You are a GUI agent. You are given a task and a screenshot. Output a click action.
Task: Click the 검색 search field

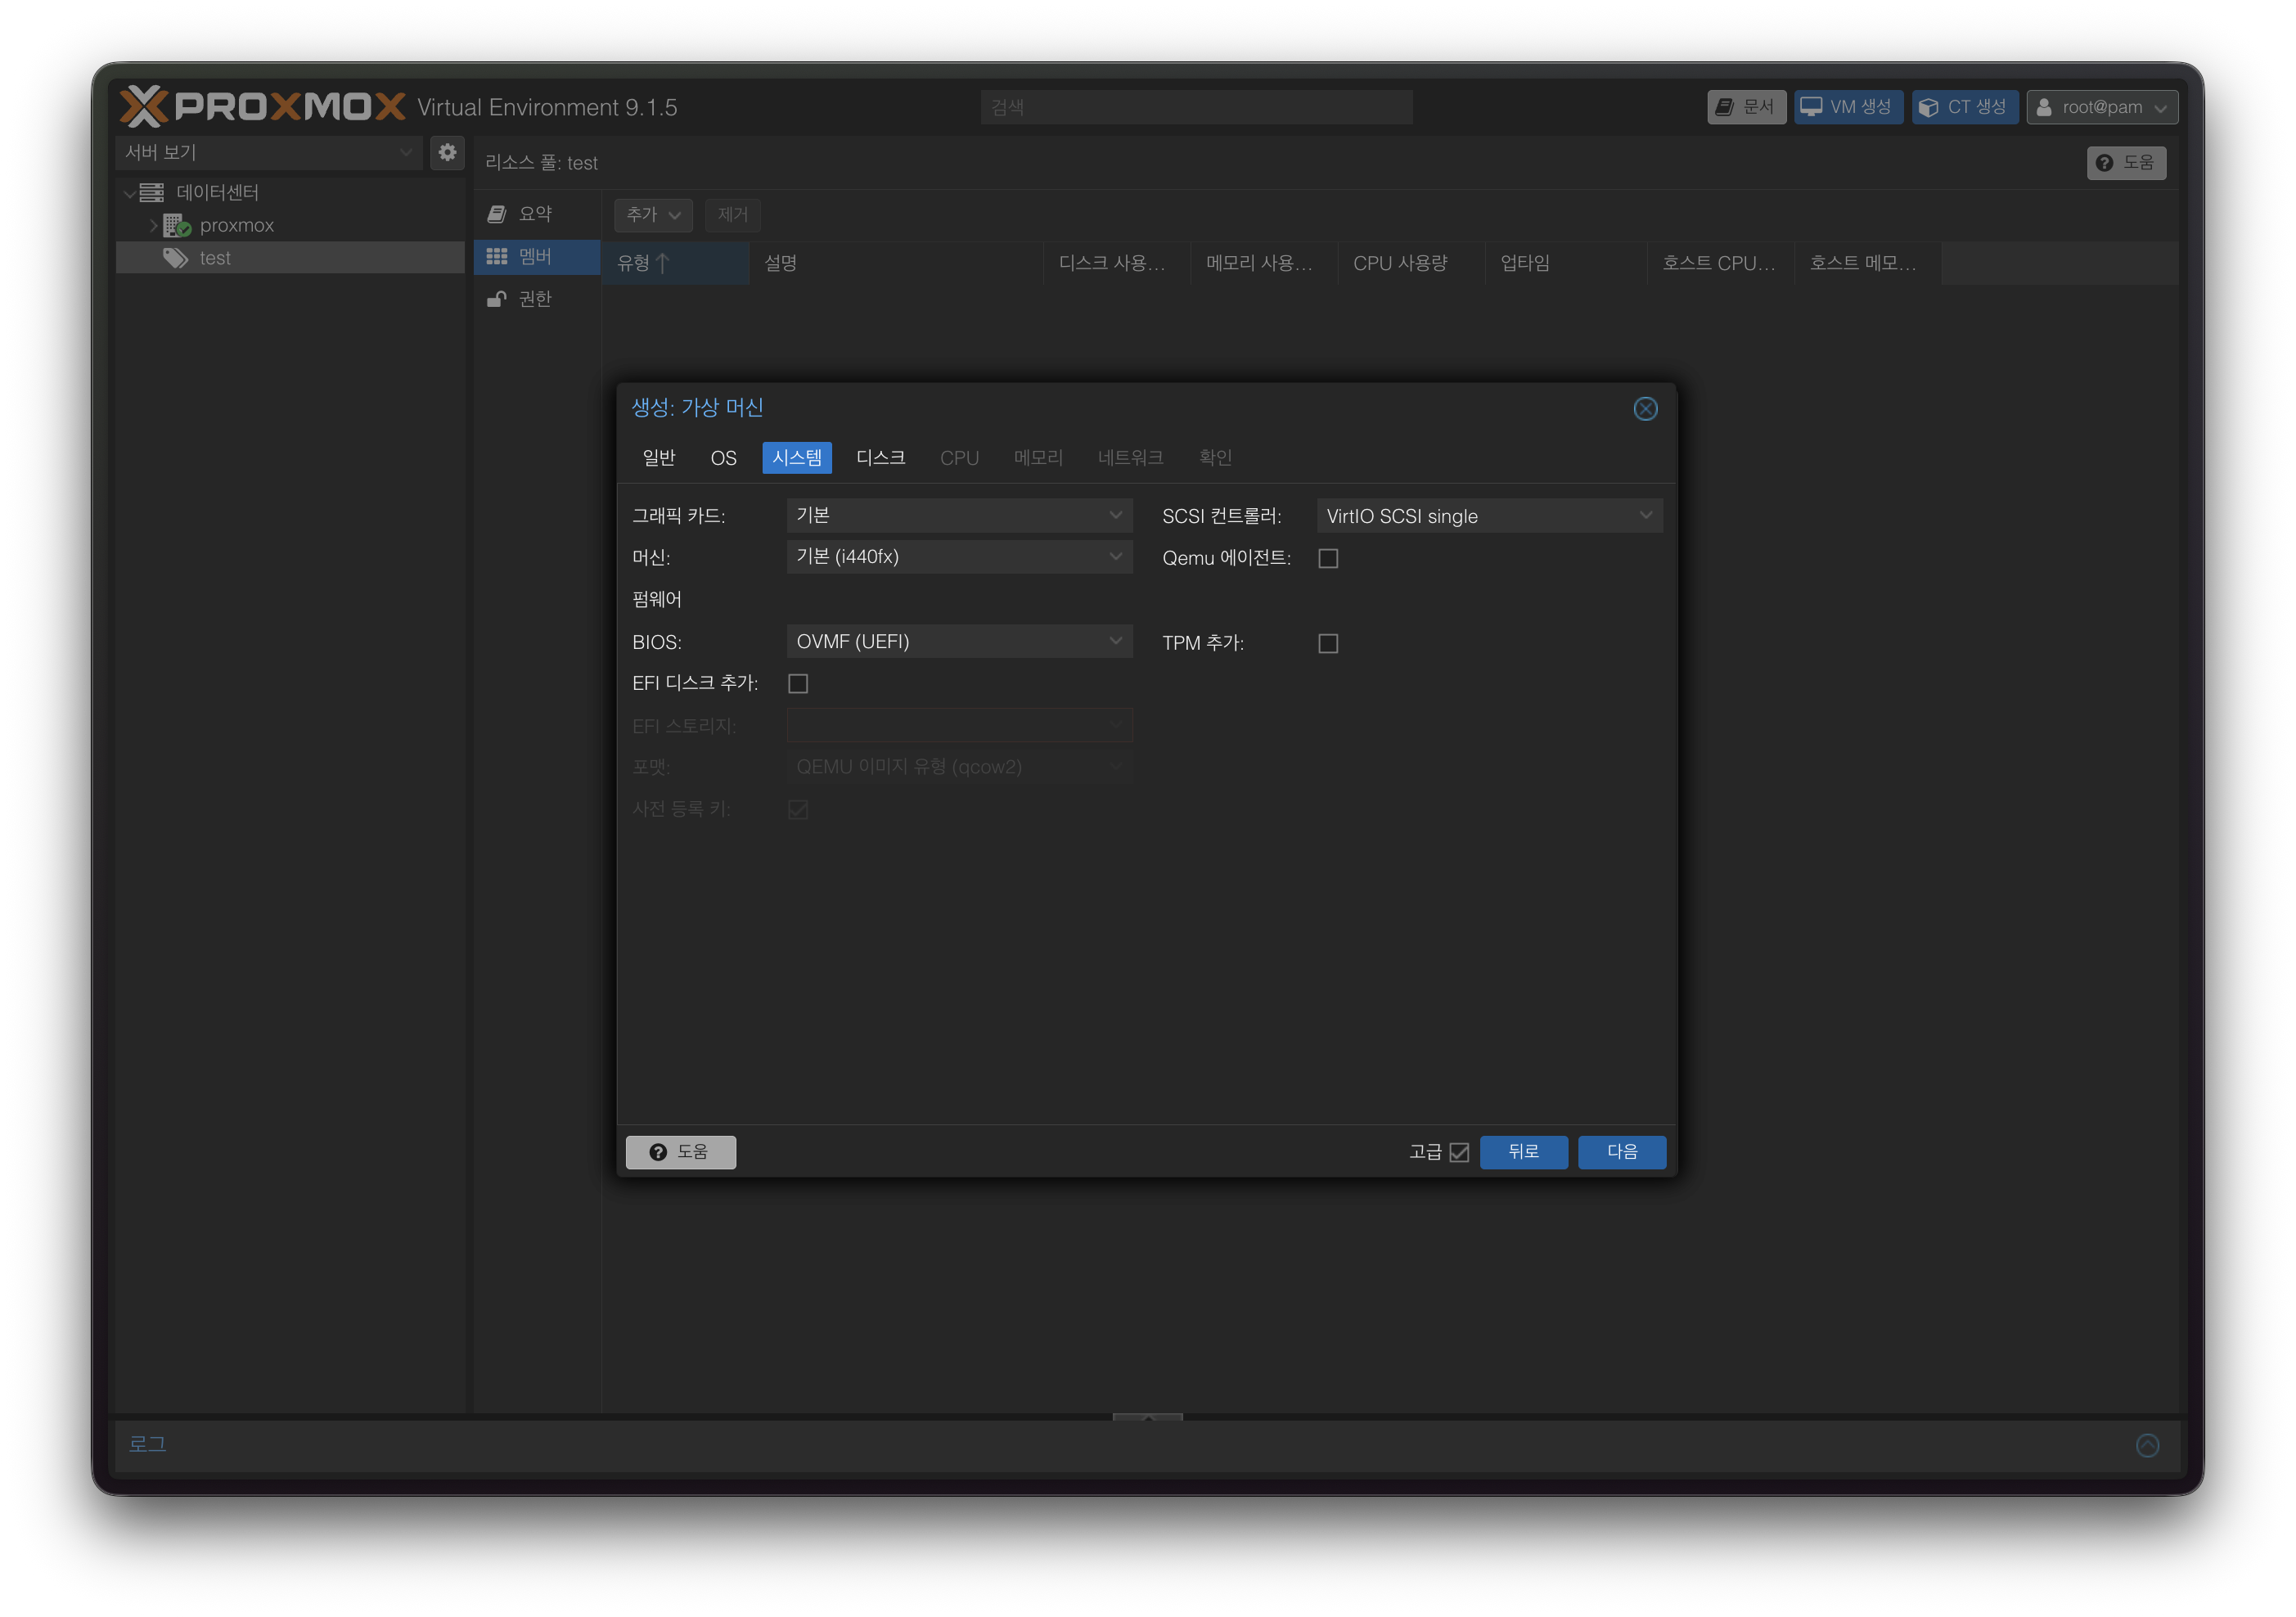pos(1196,107)
